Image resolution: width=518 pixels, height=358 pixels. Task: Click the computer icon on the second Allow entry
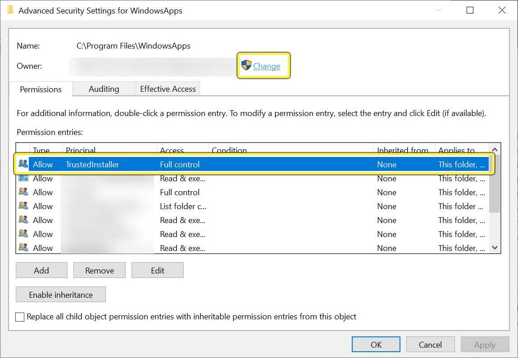pyautogui.click(x=24, y=178)
